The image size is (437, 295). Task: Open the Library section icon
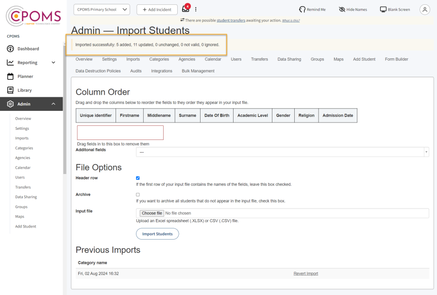coord(11,89)
